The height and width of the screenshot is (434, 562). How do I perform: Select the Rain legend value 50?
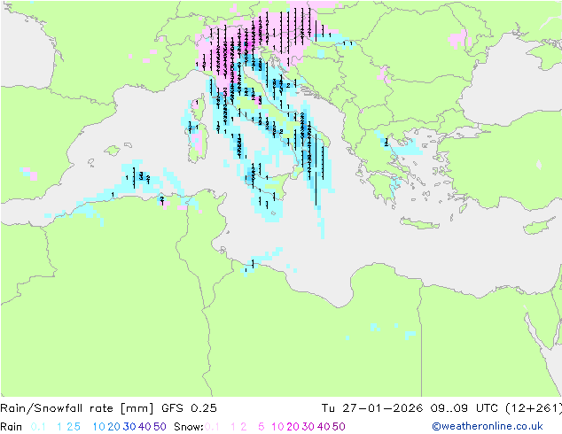pyautogui.click(x=160, y=427)
